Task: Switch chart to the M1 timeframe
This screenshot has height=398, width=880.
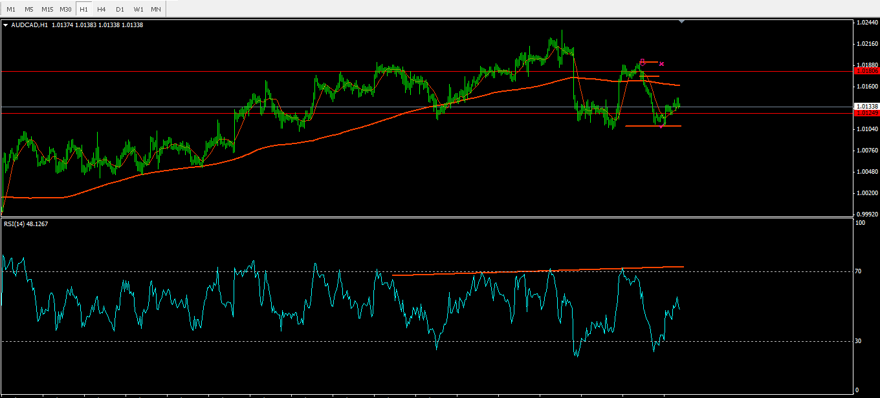Action: 11,9
